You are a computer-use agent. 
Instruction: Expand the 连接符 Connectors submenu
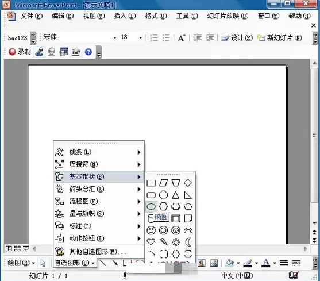(99, 164)
